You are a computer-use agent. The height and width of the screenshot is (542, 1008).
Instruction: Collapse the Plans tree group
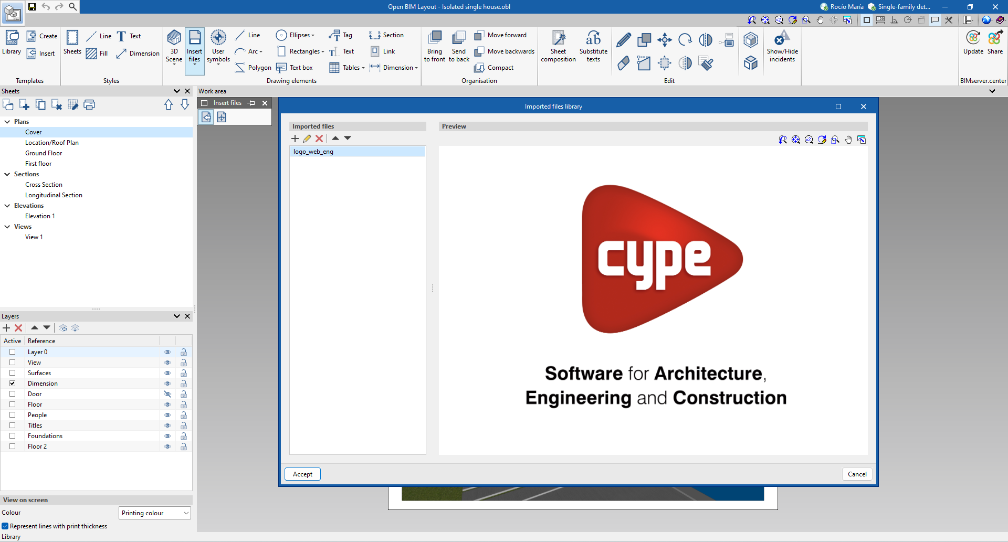coord(7,122)
